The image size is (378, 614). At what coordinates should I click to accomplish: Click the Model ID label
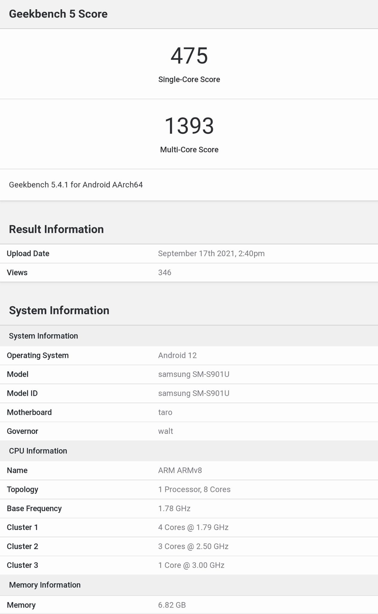[x=22, y=393]
